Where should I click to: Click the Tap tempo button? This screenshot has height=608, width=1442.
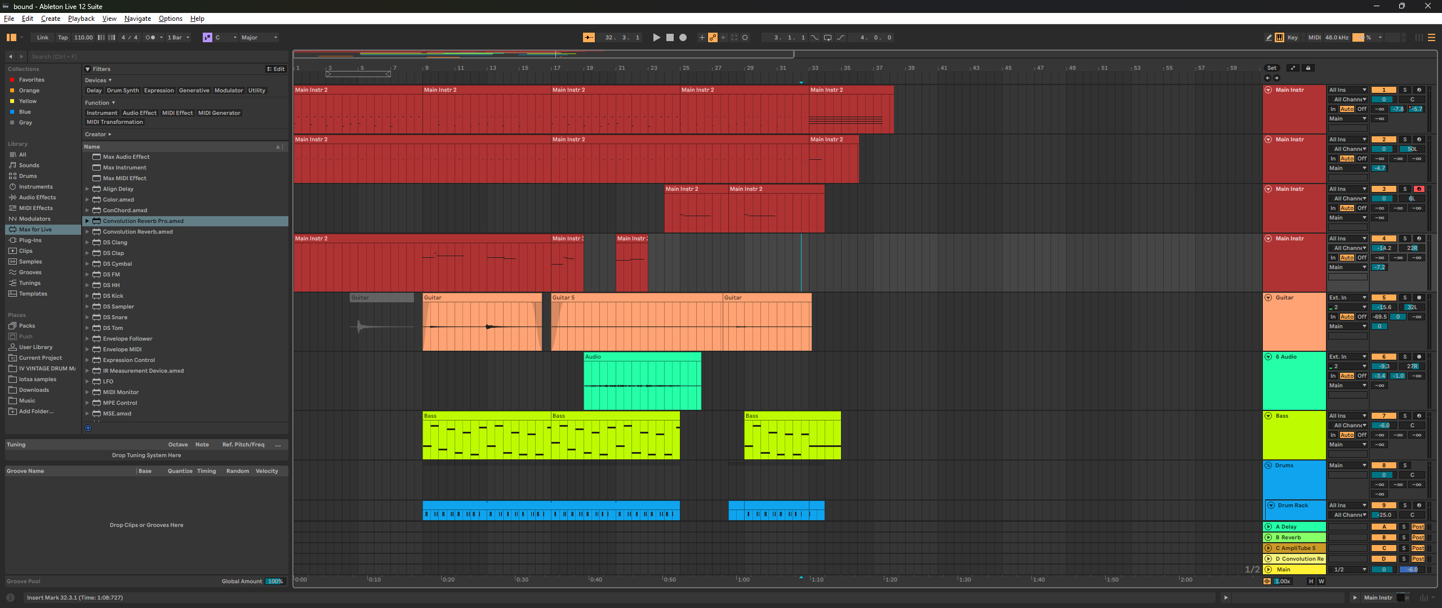63,38
